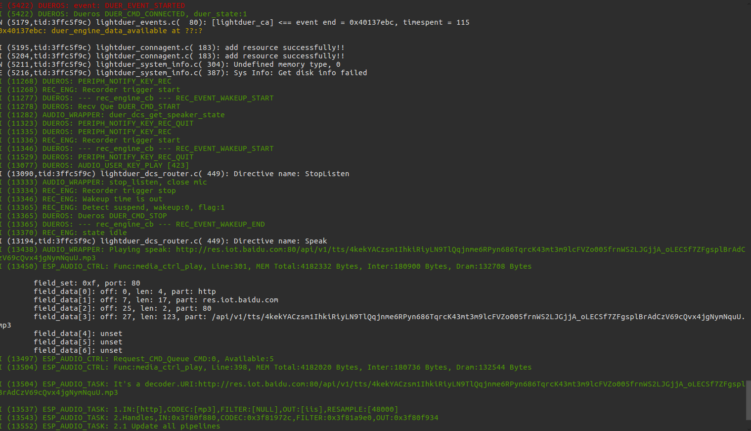Viewport: 751px width, 431px height.
Task: Click the 'Dueros DUER_CMD_CONNECTED' green line
Action: pos(124,14)
